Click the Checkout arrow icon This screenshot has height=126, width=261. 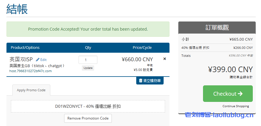tap(240, 94)
